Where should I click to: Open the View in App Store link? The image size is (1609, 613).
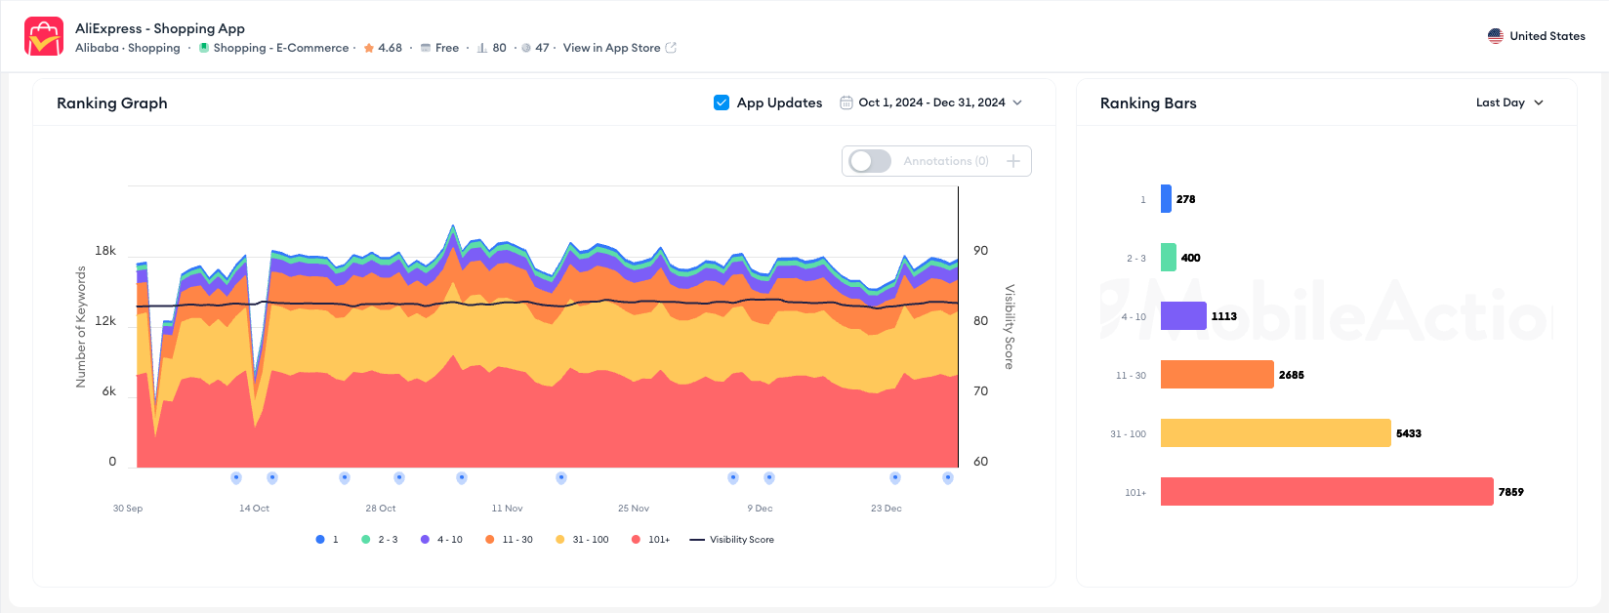(611, 48)
